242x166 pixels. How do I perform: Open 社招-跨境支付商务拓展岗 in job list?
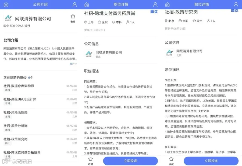pyautogui.click(x=40, y=154)
